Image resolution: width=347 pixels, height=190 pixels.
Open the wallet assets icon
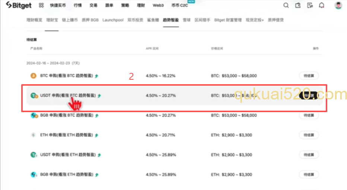(x=298, y=5)
